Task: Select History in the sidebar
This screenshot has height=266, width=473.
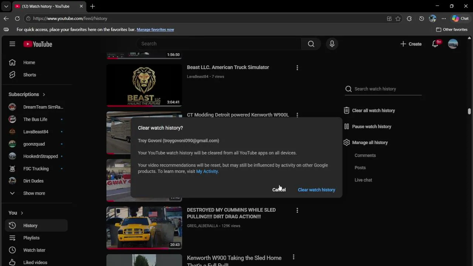Action: point(36,225)
